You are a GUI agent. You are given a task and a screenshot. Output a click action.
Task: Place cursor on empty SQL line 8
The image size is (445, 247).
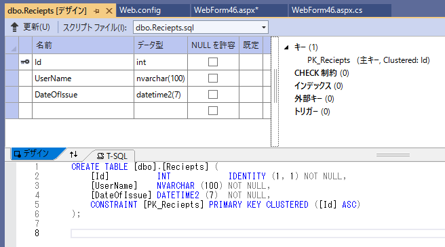pyautogui.click(x=258, y=233)
